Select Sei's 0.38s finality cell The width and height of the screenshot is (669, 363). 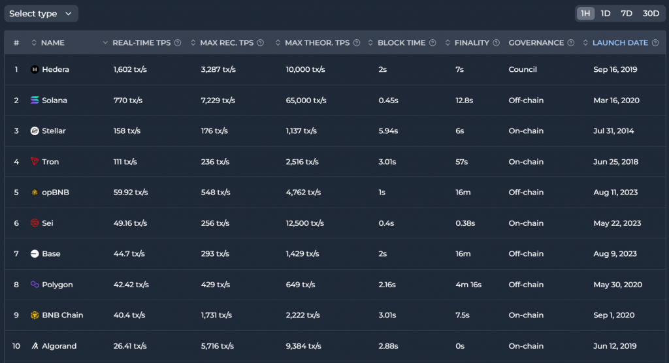[465, 223]
